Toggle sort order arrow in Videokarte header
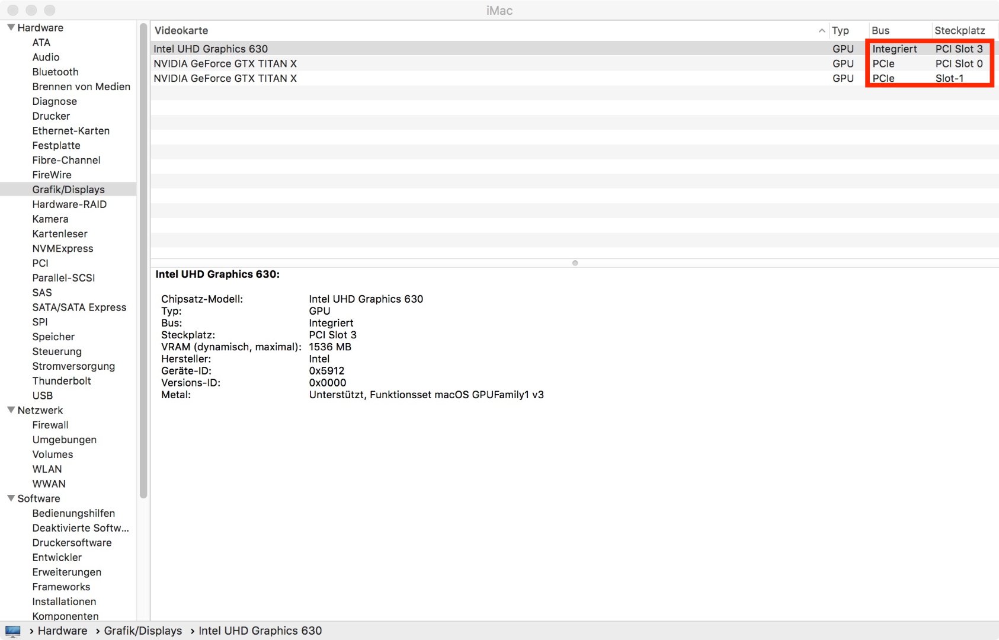The image size is (999, 640). (821, 31)
